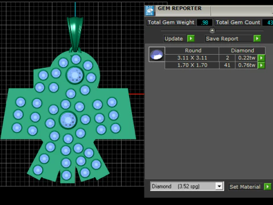Click the green arrow on the 0.76tw row
Image resolution: width=273 pixels, height=205 pixels.
click(262, 65)
